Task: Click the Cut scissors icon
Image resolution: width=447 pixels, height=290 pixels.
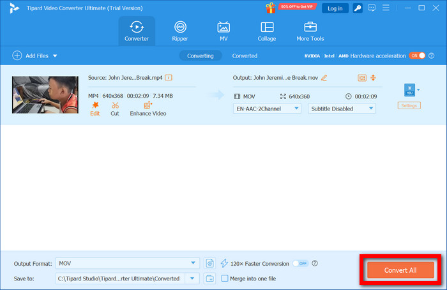Action: 115,105
